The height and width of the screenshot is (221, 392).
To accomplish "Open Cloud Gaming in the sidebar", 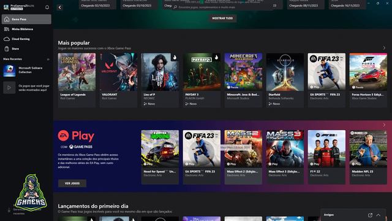I will coord(26,39).
